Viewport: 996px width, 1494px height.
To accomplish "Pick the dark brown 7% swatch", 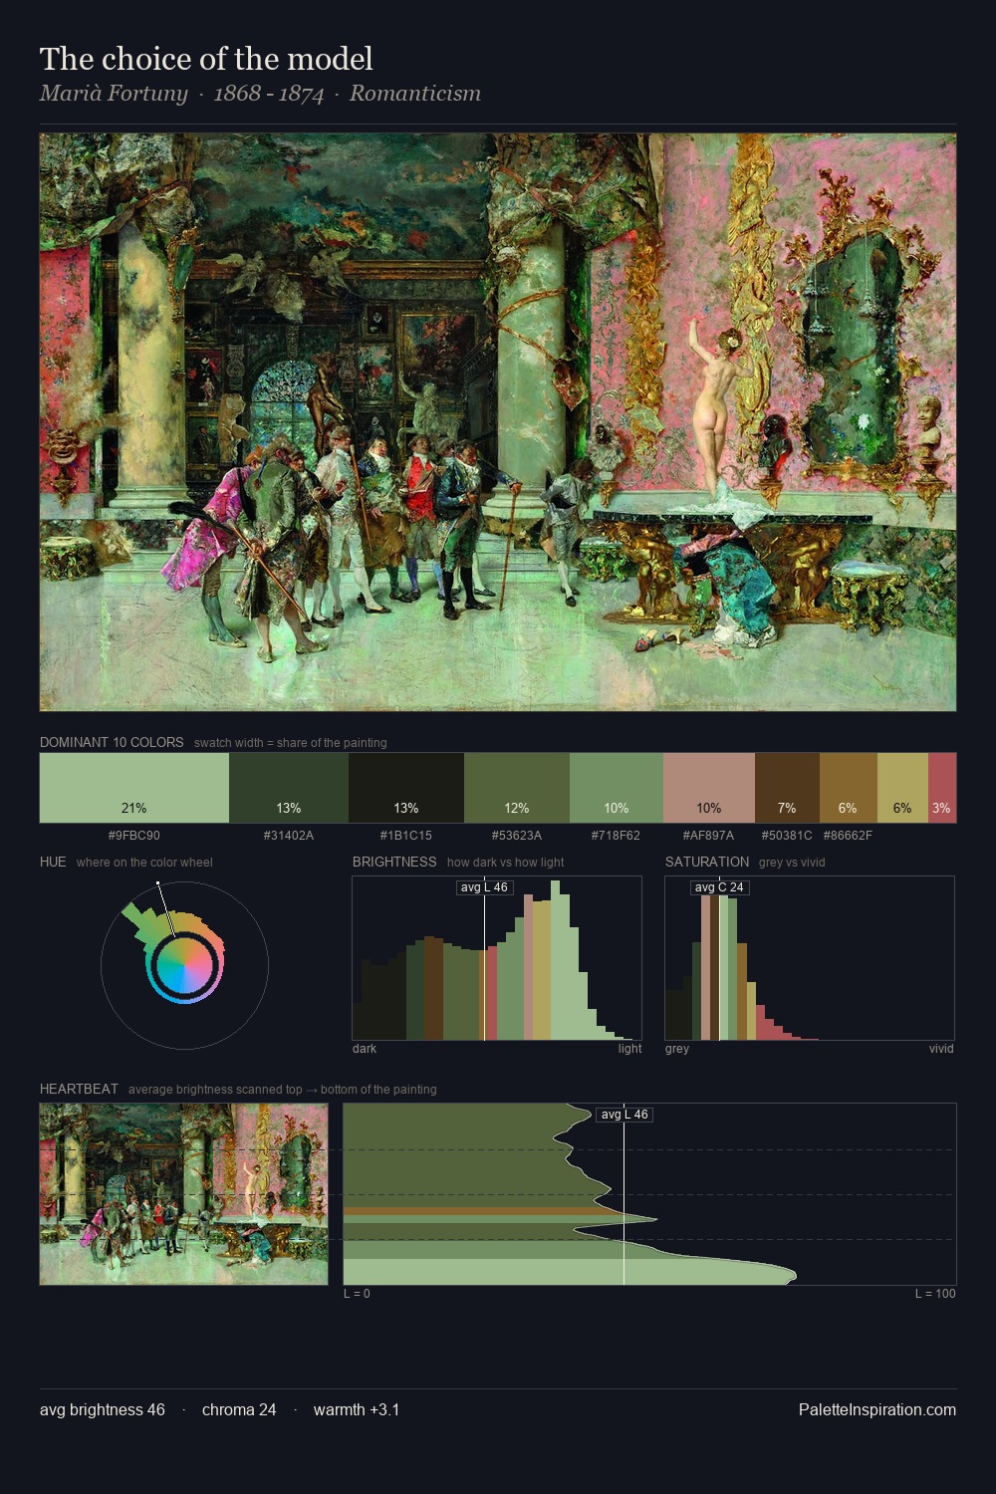I will pos(787,788).
